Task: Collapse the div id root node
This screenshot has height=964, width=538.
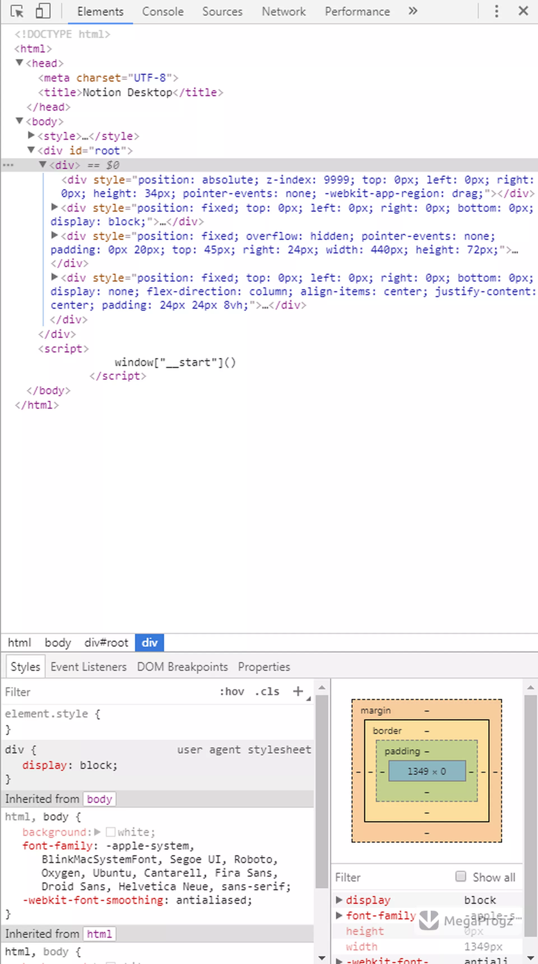Action: 31,150
